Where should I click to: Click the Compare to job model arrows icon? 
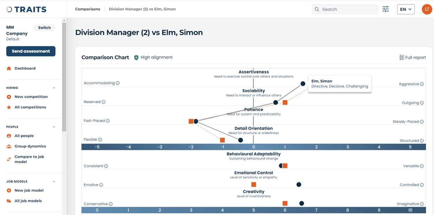tap(10, 159)
